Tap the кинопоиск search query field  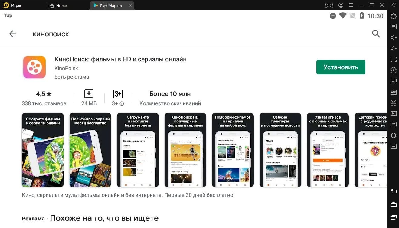pos(51,34)
